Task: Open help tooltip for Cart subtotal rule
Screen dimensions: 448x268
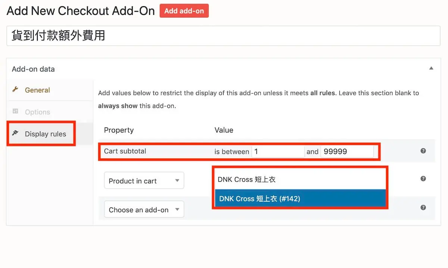Action: pyautogui.click(x=423, y=151)
